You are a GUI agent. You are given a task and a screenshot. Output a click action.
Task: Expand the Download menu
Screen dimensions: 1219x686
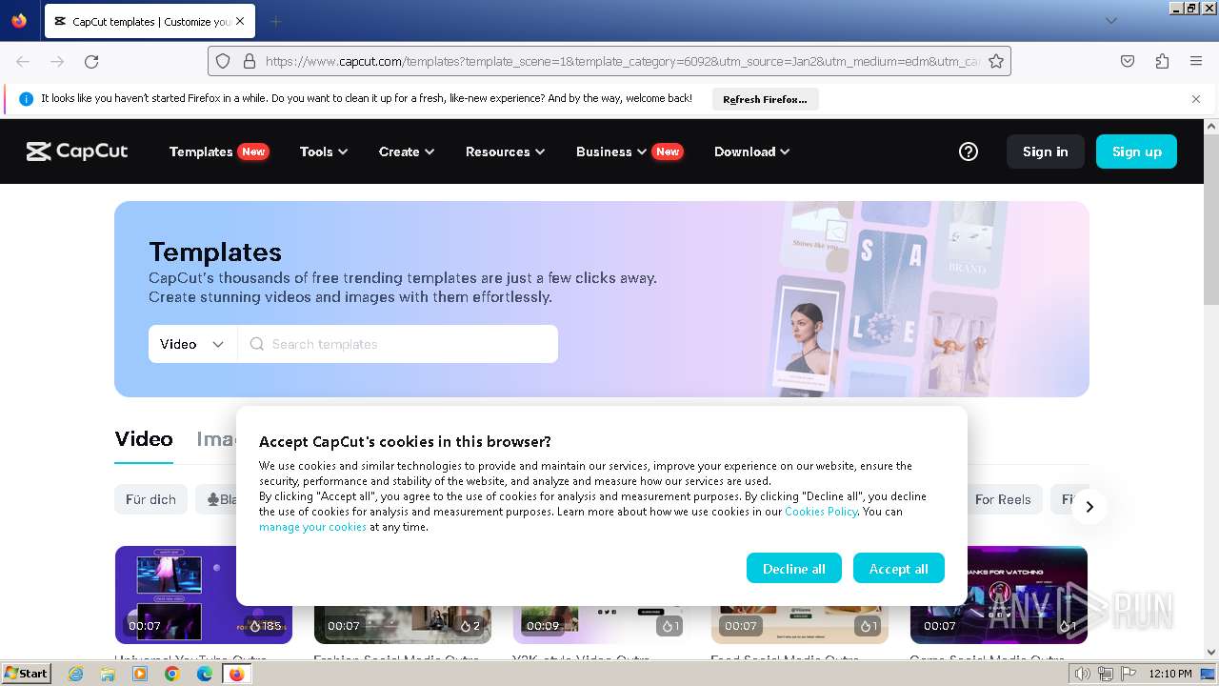coord(751,151)
